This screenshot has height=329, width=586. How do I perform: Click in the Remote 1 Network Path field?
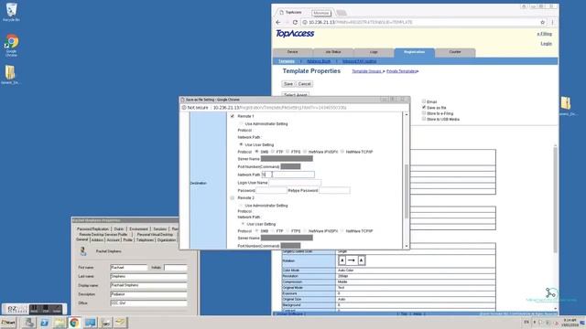pos(288,175)
